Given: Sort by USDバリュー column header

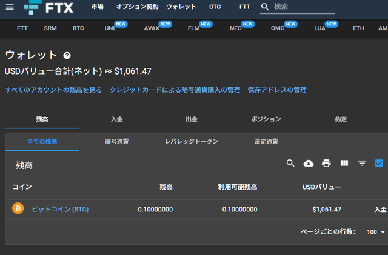Looking at the screenshot, I should click(x=322, y=187).
